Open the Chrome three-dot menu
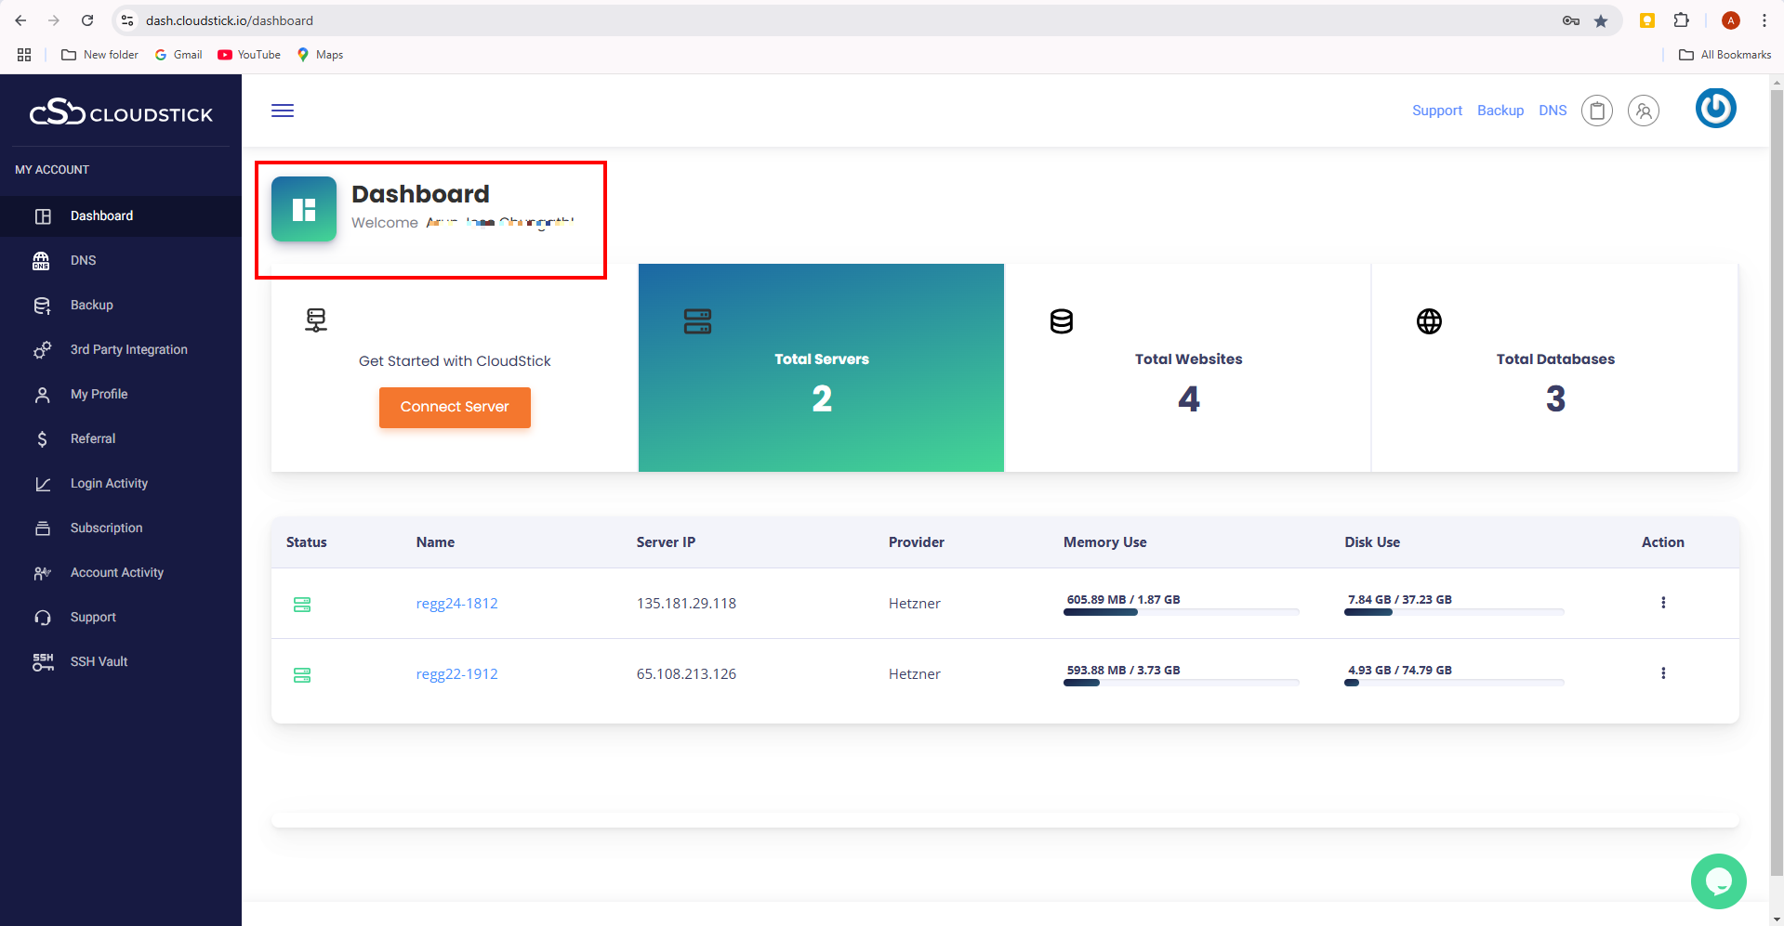Screen dimensions: 1784x926 tap(1764, 20)
